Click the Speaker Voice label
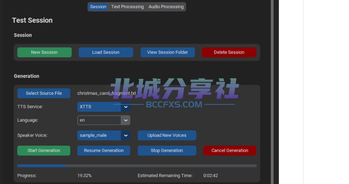 click(32, 135)
